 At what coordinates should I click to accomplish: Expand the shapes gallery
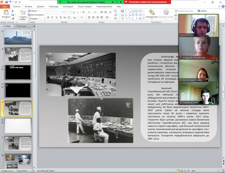(x=143, y=18)
